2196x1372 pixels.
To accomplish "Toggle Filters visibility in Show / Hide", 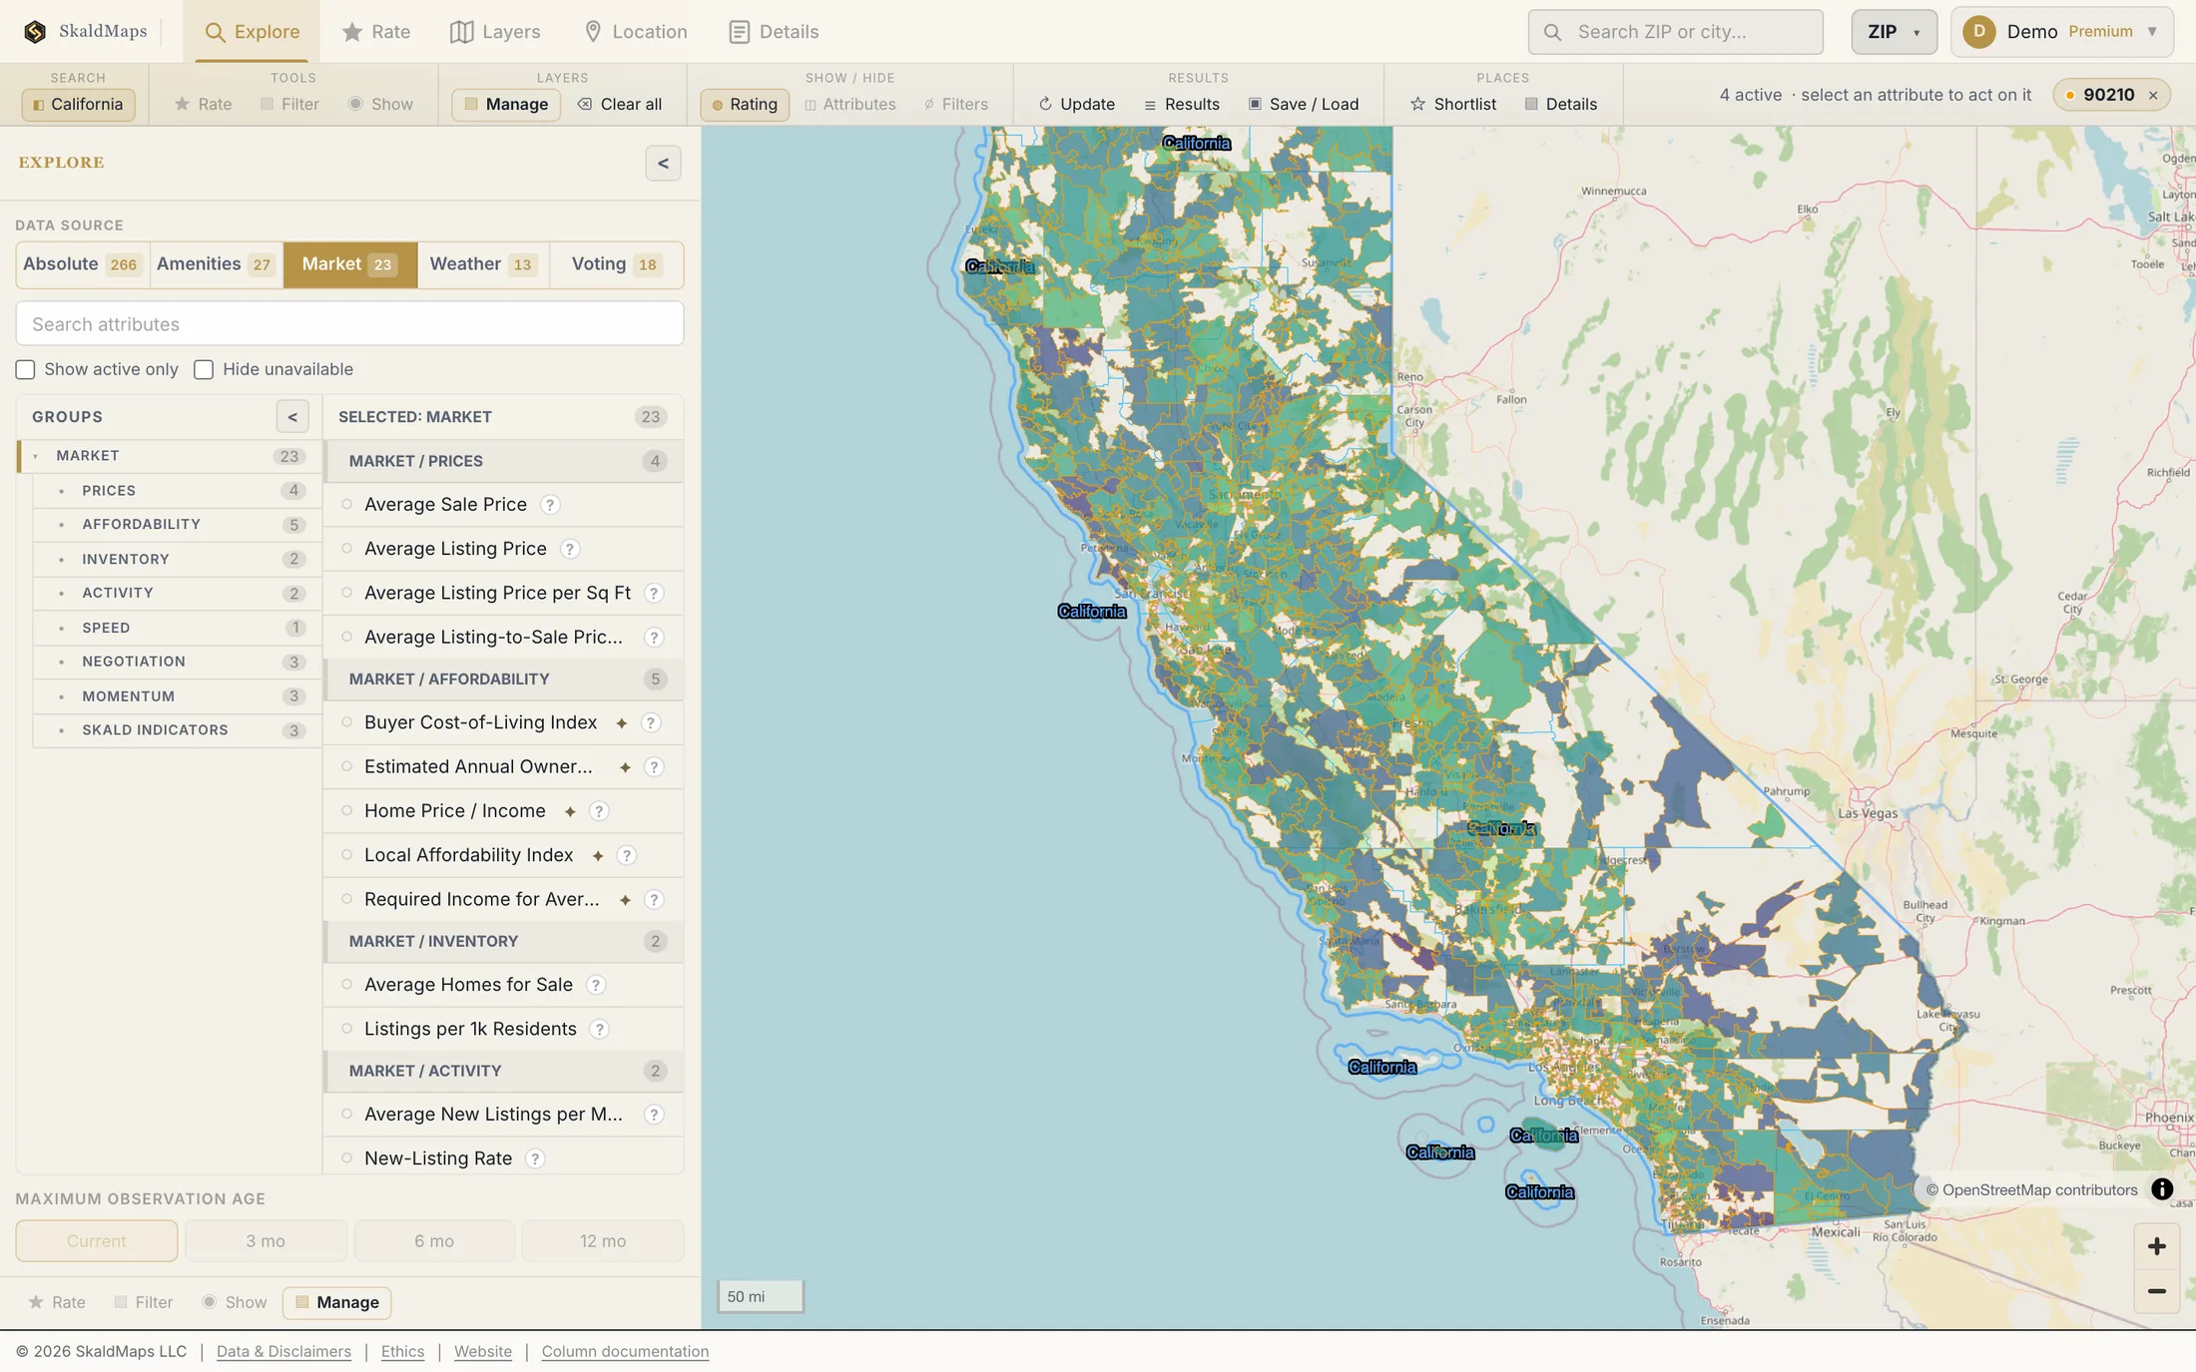I will tap(956, 104).
